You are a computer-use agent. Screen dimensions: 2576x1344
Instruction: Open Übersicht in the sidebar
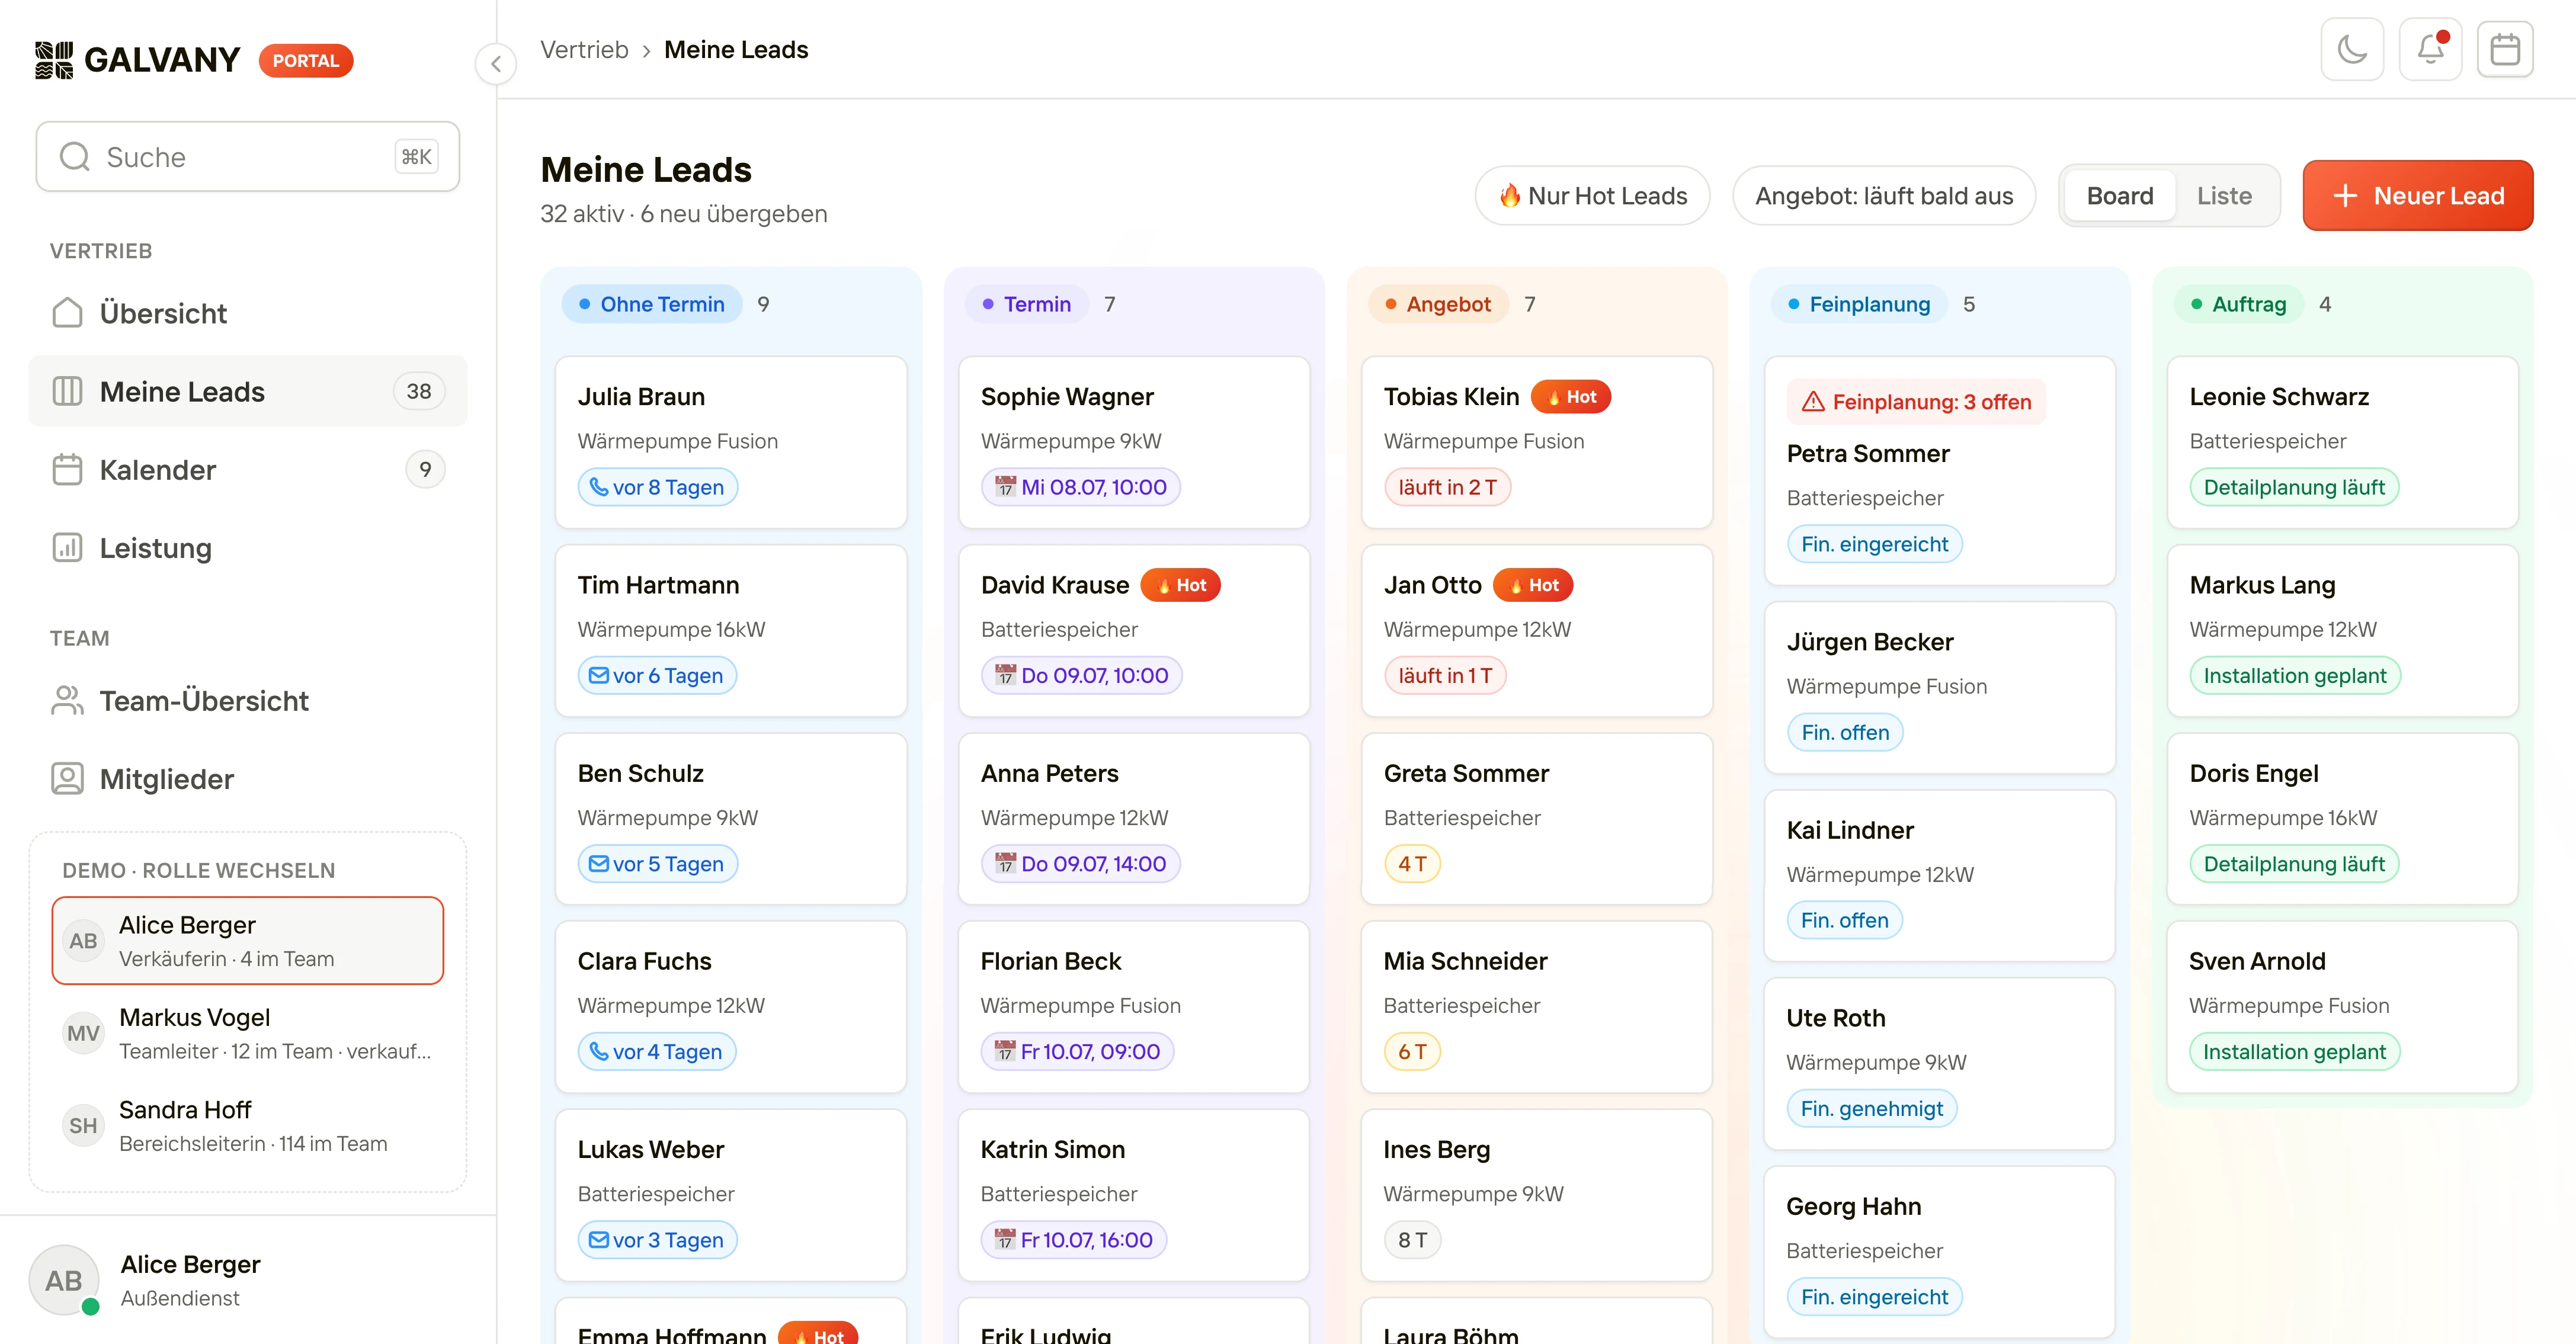pyautogui.click(x=248, y=313)
